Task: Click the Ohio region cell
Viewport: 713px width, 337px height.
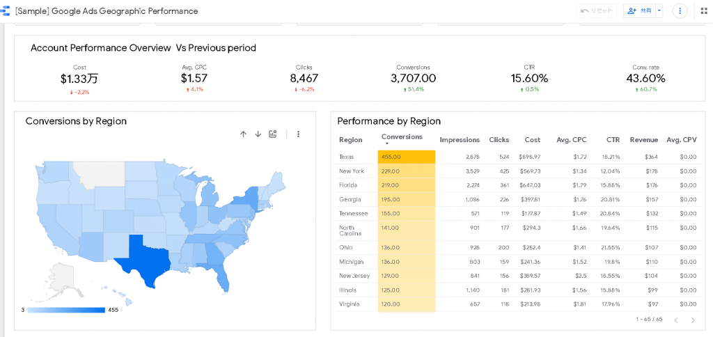Action: point(345,248)
